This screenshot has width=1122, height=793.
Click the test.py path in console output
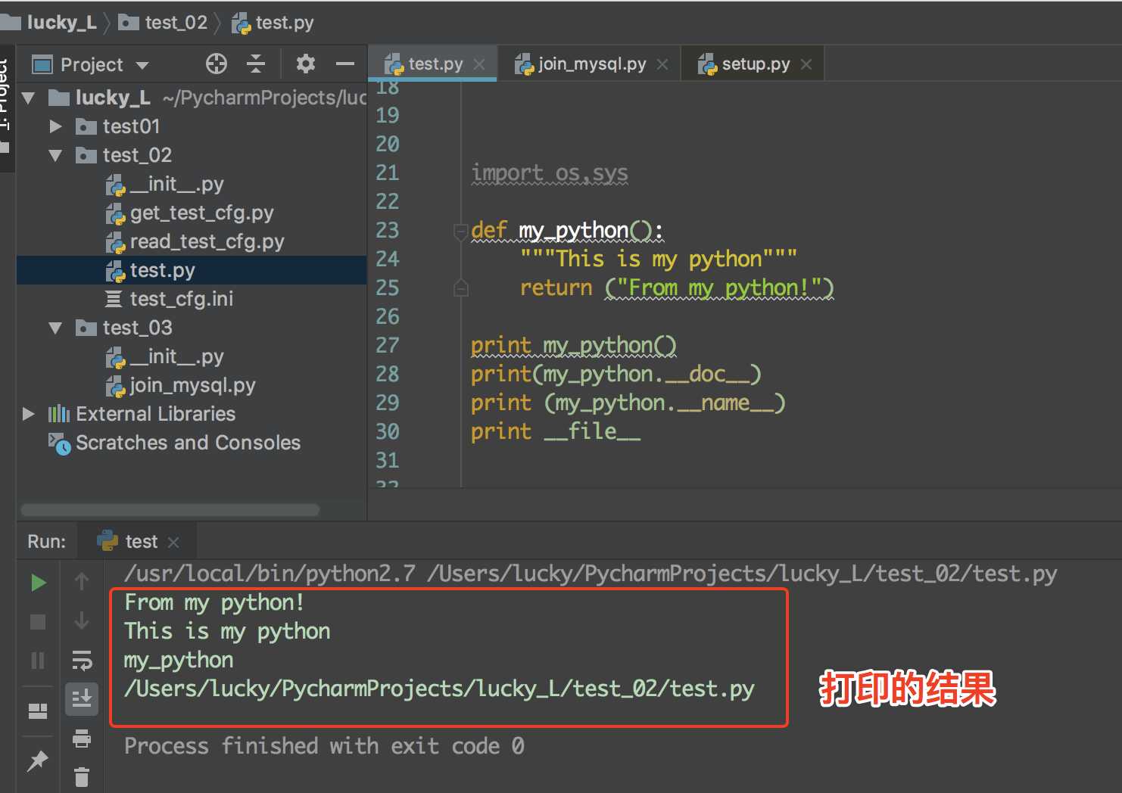point(439,689)
